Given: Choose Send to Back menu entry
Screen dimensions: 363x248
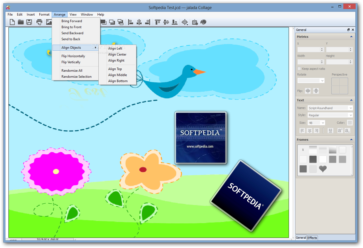Looking at the screenshot, I should coord(76,39).
